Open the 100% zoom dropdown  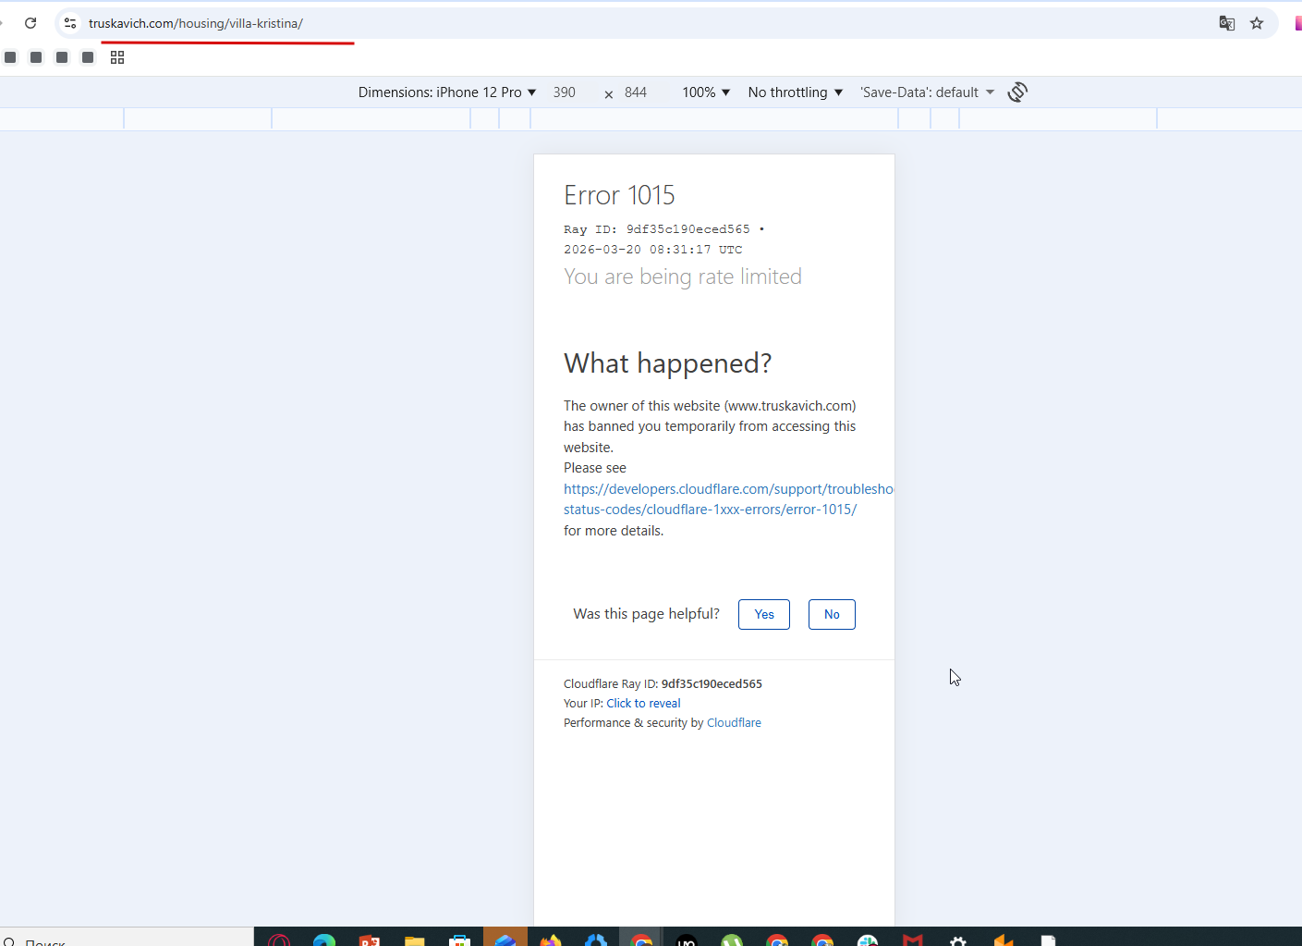(706, 92)
